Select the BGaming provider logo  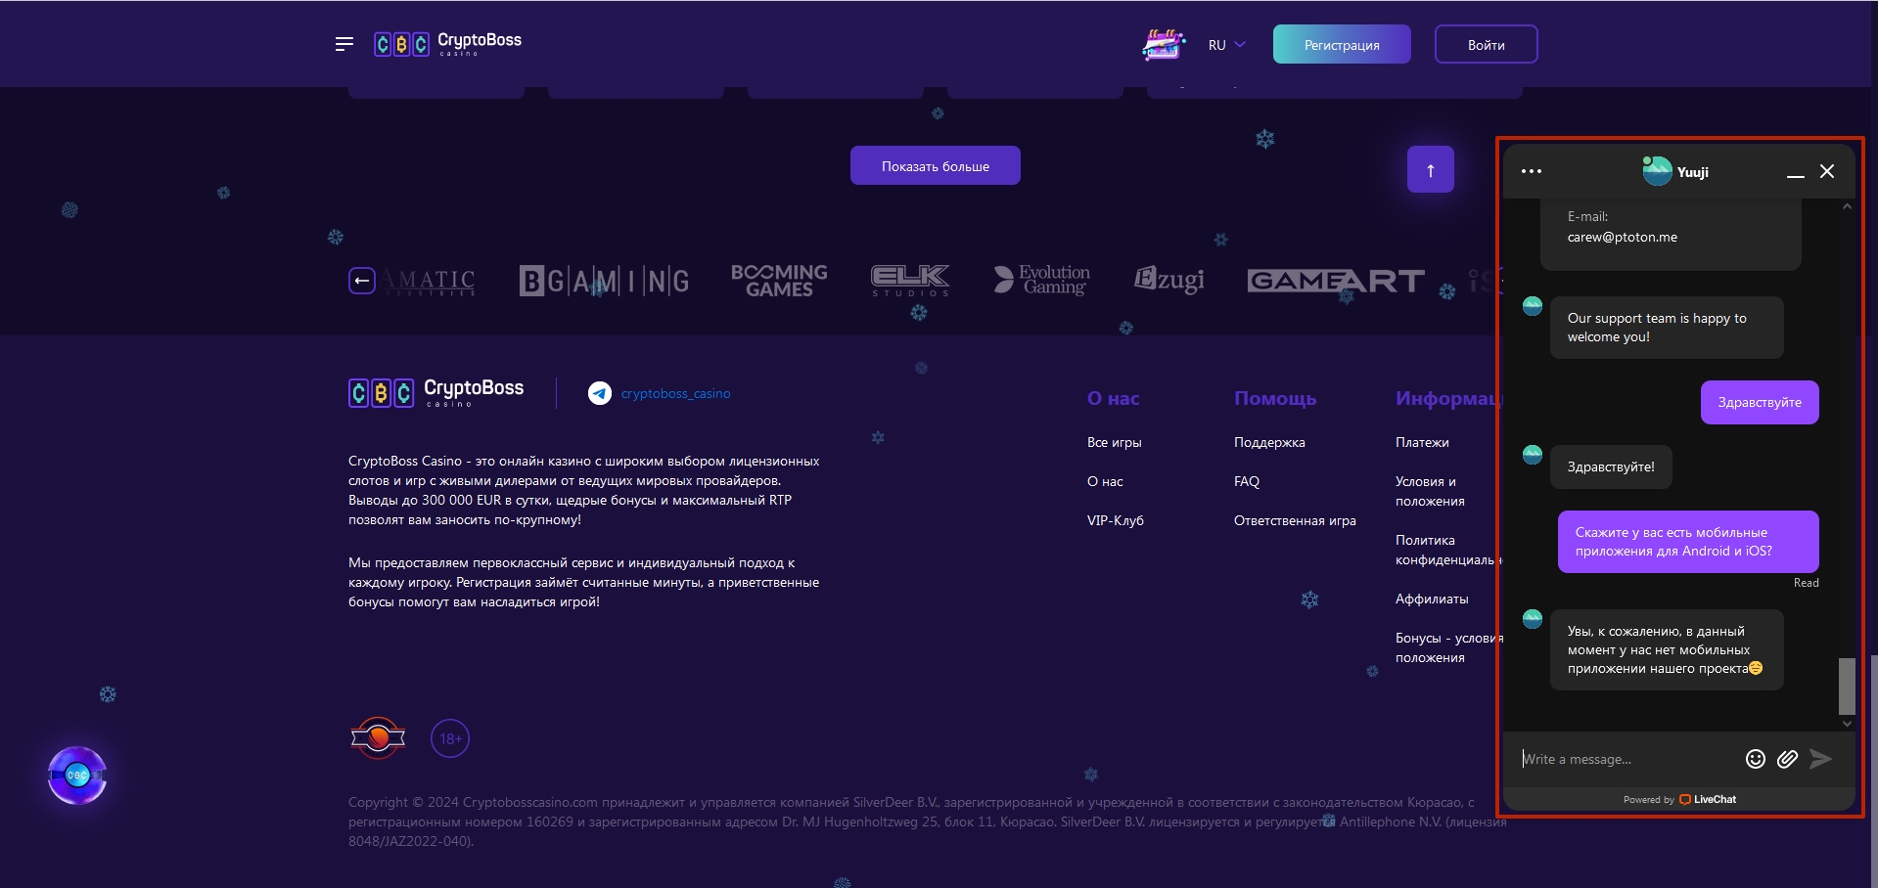pyautogui.click(x=604, y=282)
